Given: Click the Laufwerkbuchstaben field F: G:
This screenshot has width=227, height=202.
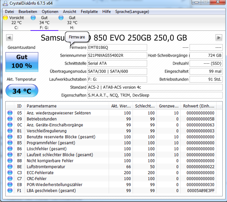Looking at the screenshot, I should click(117, 79).
